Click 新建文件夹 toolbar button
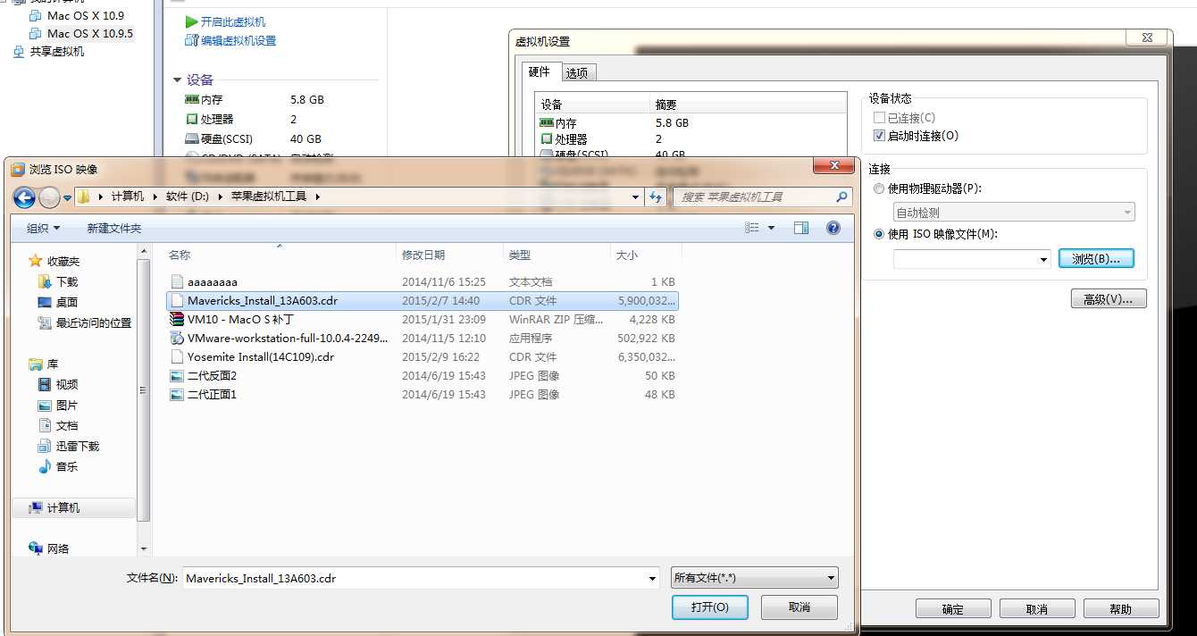The width and height of the screenshot is (1197, 636). (114, 228)
